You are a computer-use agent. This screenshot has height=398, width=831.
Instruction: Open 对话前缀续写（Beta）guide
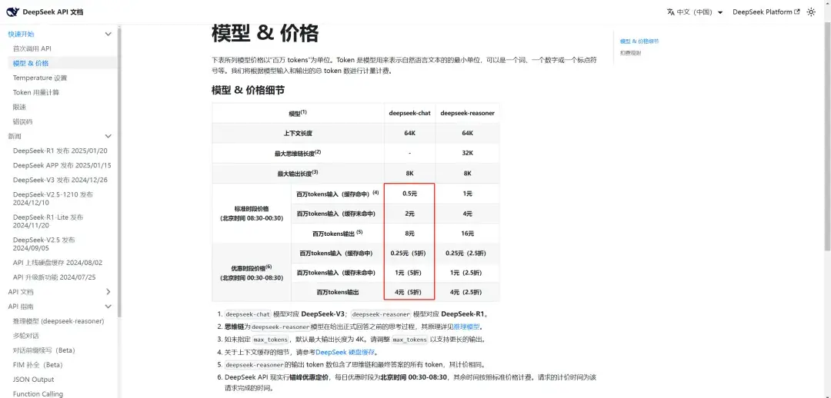44,350
